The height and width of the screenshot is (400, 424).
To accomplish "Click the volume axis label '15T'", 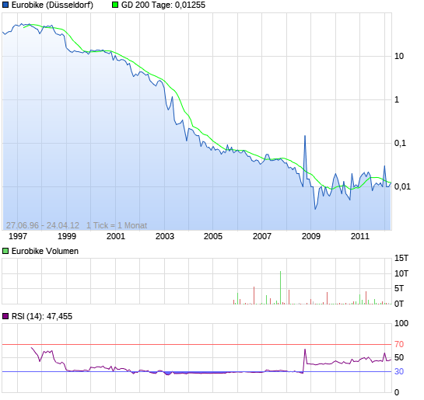I will [x=401, y=258].
